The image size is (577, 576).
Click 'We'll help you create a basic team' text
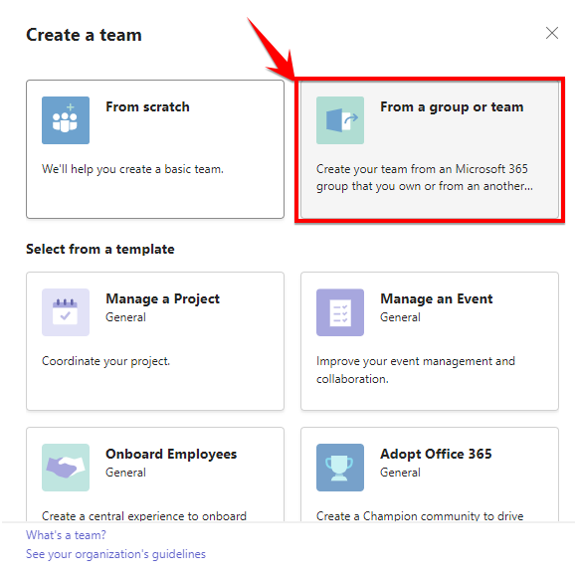click(x=132, y=169)
